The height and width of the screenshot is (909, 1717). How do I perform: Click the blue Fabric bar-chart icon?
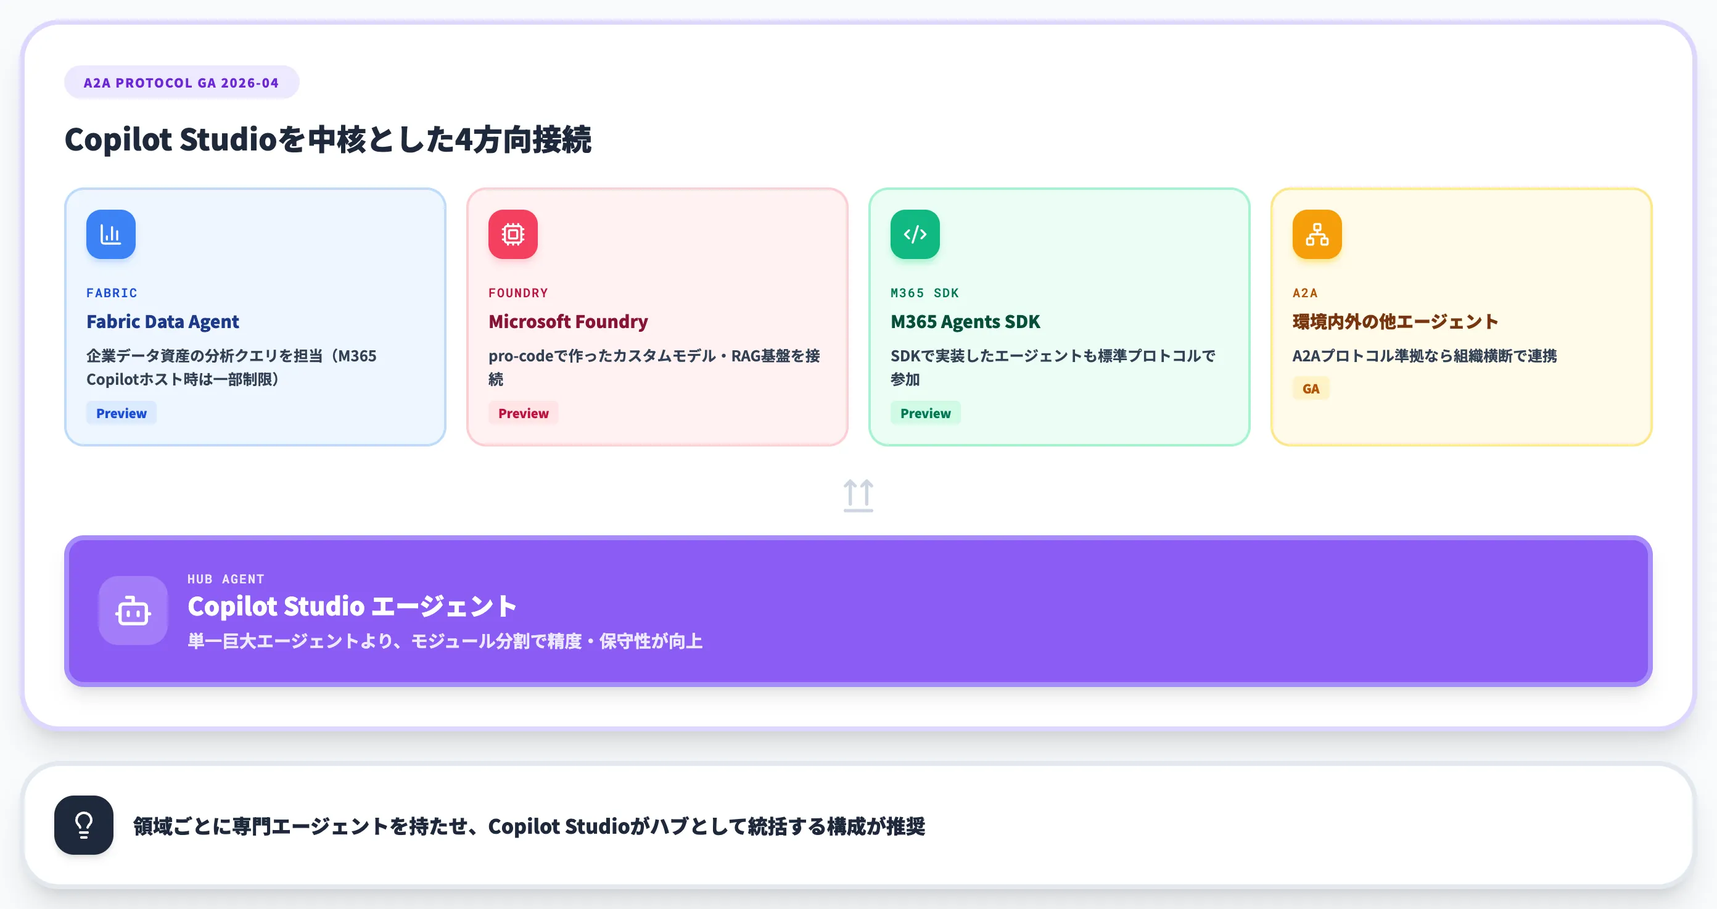[110, 234]
